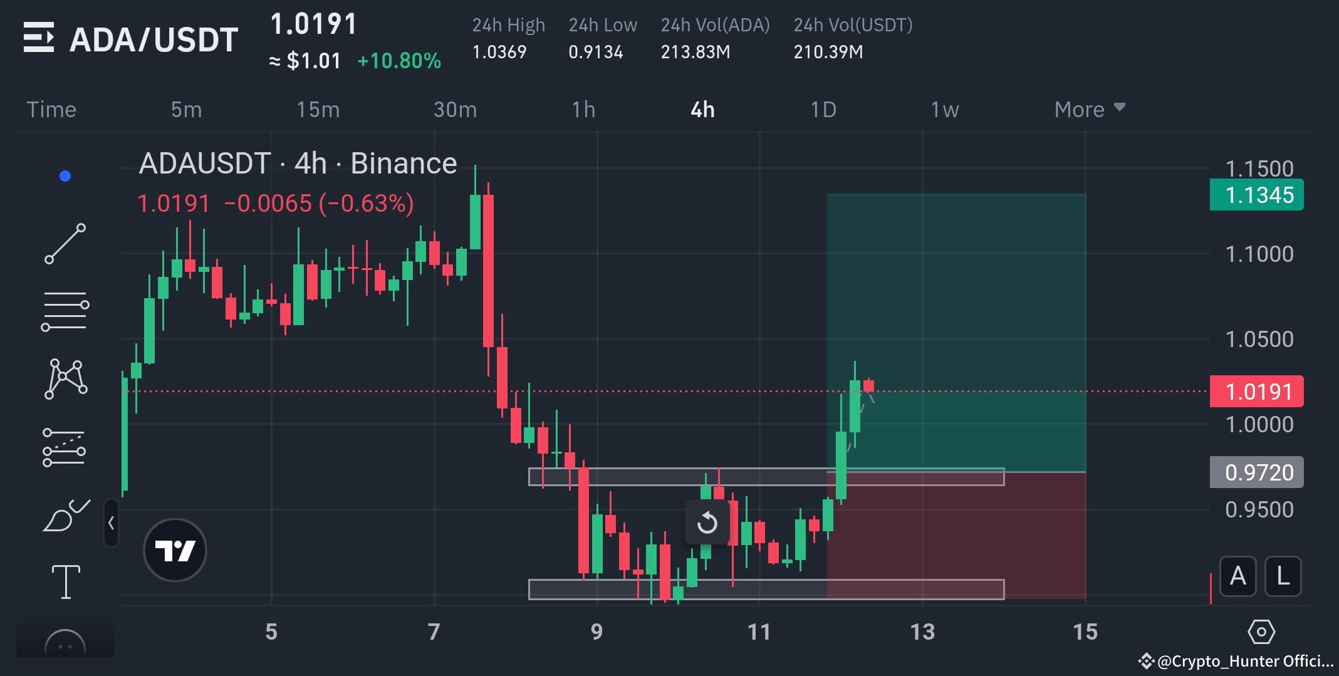Click the TradingView logo watermark
Screen dimensions: 1339x676
(175, 549)
